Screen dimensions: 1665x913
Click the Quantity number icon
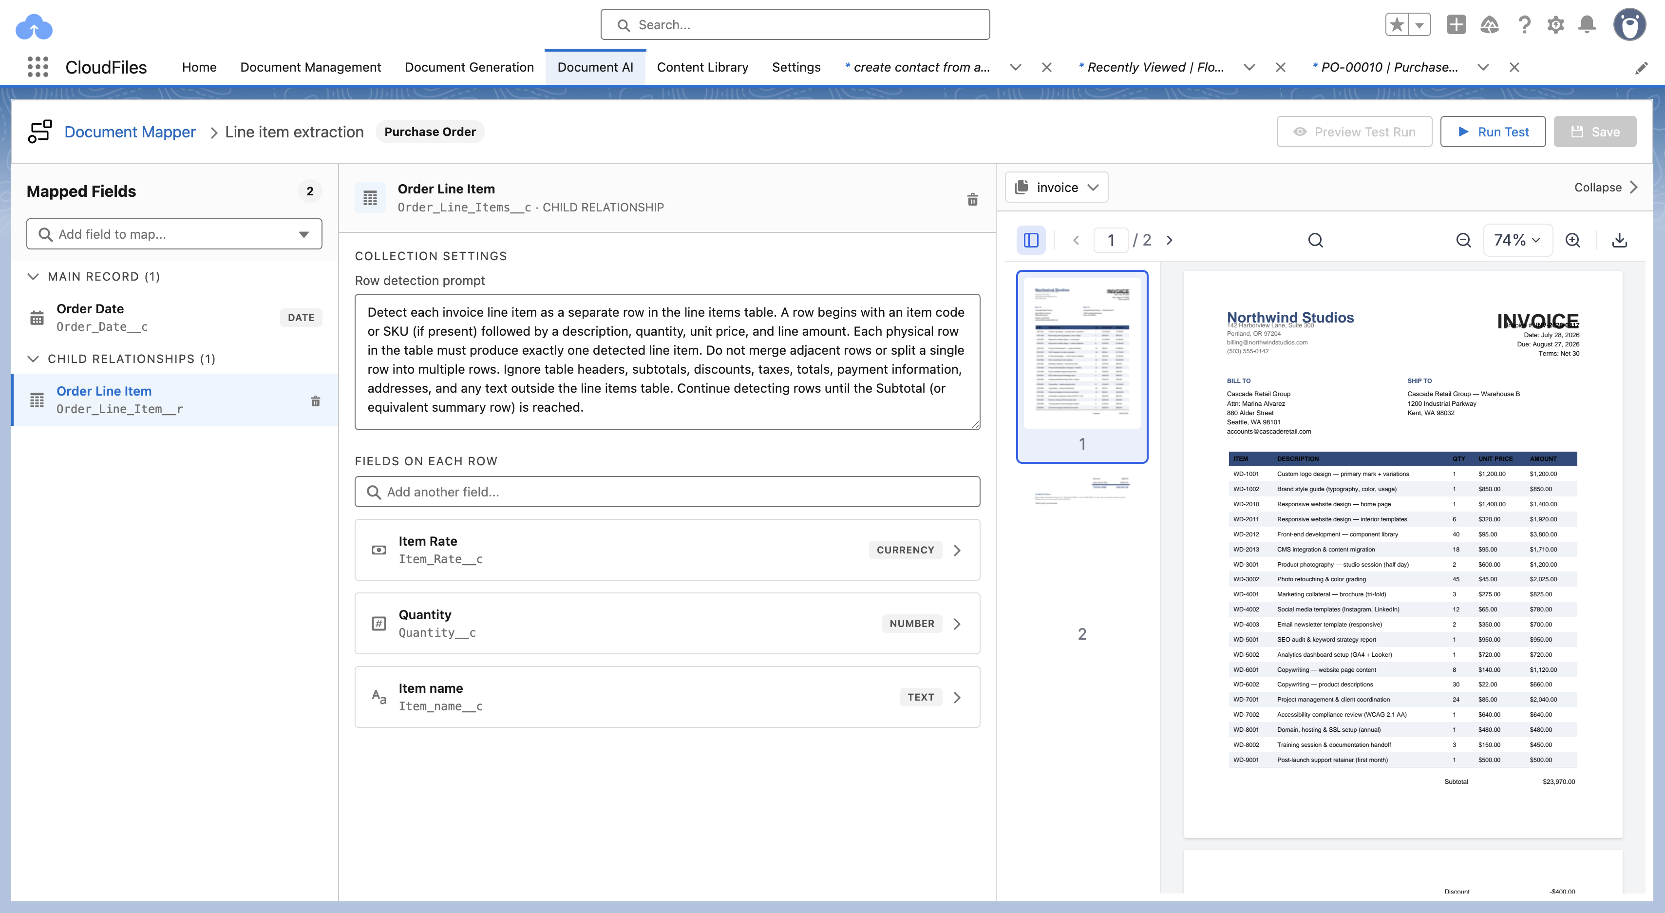379,623
